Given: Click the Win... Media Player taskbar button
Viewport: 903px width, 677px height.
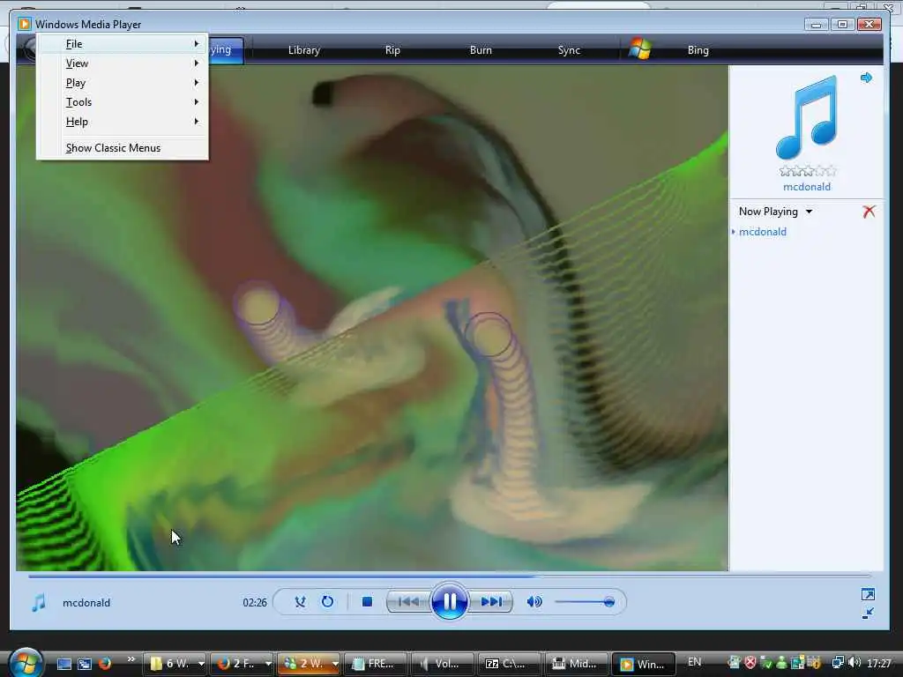Looking at the screenshot, I should click(643, 664).
